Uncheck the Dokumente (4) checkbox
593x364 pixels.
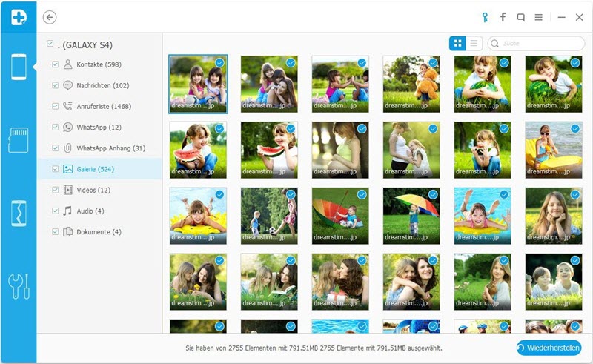click(x=55, y=231)
